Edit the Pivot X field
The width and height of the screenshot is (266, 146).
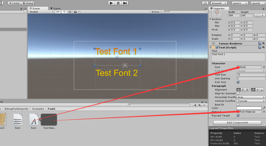tap(235, 30)
